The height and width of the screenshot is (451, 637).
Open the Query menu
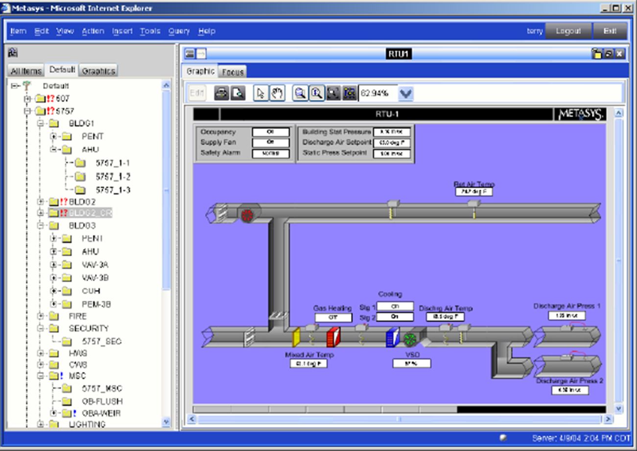point(179,31)
